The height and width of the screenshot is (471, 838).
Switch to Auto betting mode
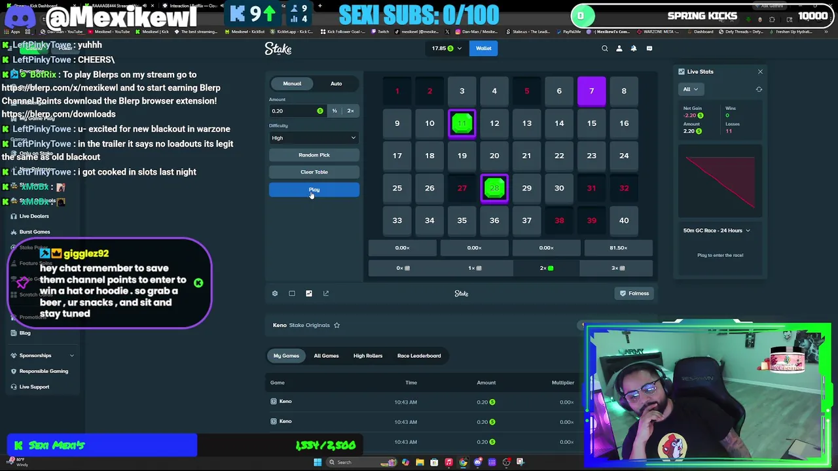[x=336, y=84]
